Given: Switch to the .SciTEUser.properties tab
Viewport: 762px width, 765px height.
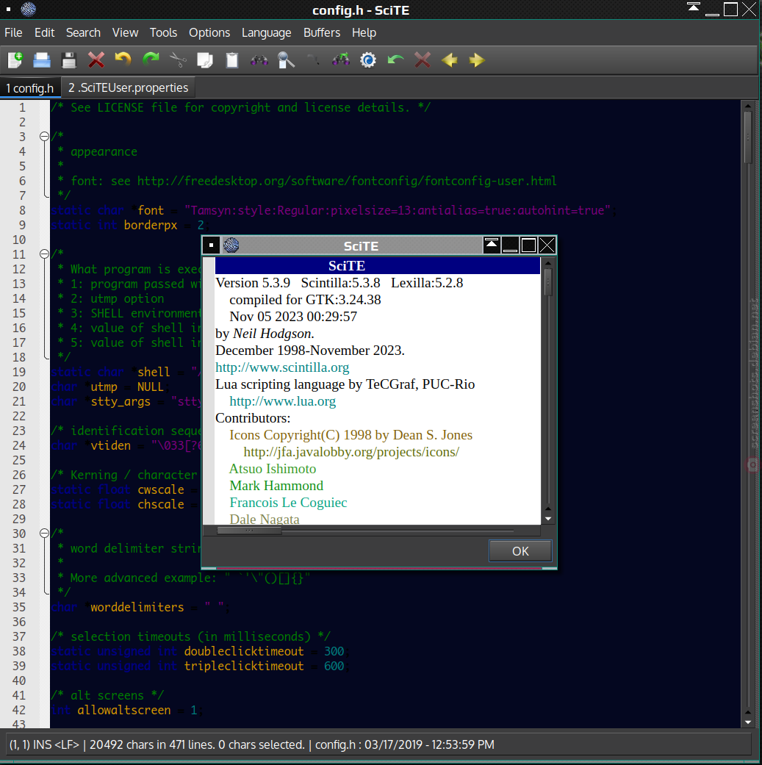Looking at the screenshot, I should point(129,88).
